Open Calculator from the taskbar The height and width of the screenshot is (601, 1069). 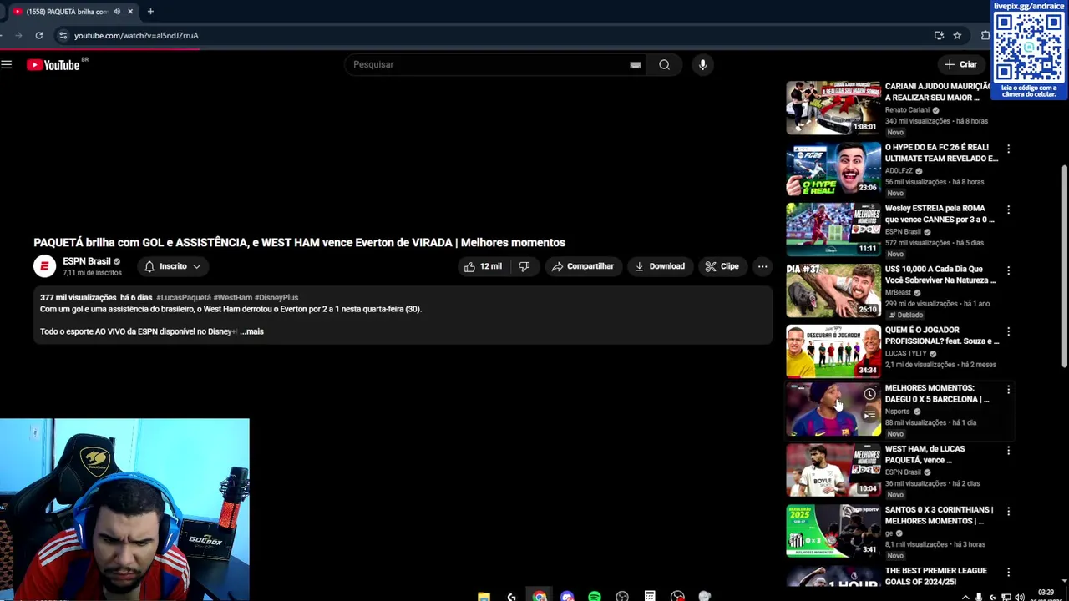(x=649, y=596)
